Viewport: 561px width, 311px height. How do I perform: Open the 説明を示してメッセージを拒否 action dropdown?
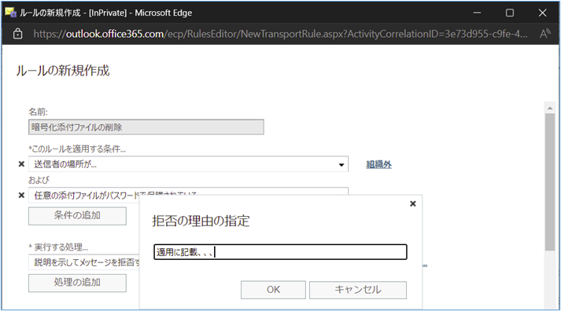click(x=84, y=262)
